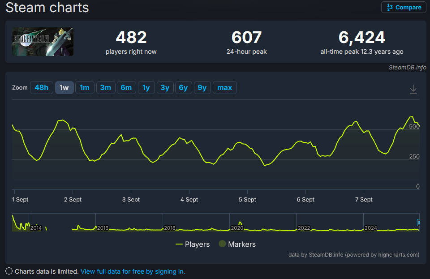Click the '607' 24-hour peak value
Image resolution: width=430 pixels, height=279 pixels.
(x=246, y=37)
